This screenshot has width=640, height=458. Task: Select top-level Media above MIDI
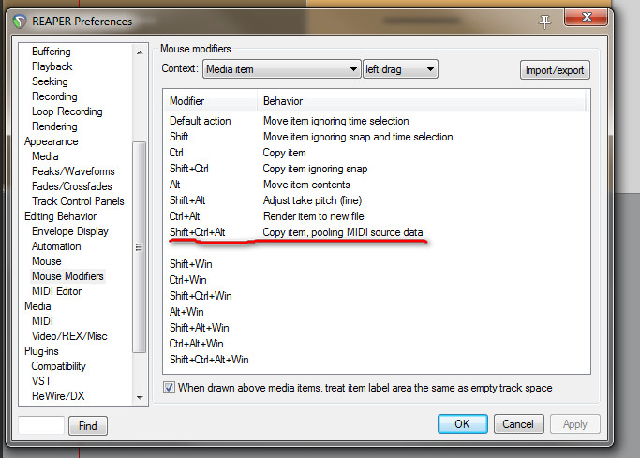37,306
